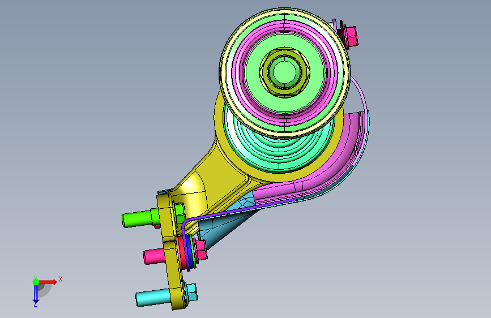Select the purple bent tube along the arm
The width and height of the screenshot is (491, 318).
point(232,213)
